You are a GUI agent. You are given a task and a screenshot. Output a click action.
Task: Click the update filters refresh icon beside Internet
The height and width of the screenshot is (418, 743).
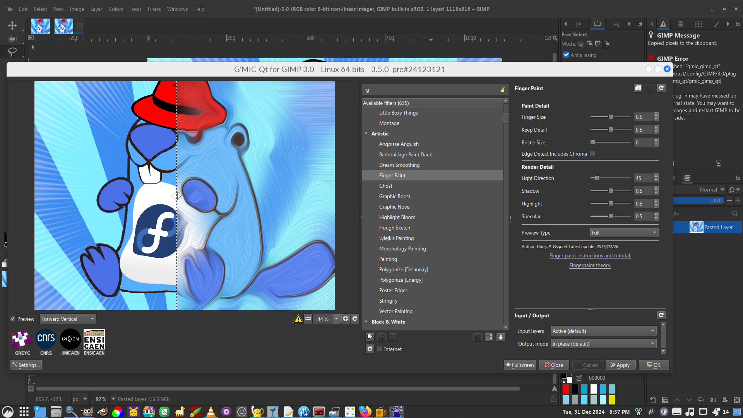coord(370,349)
